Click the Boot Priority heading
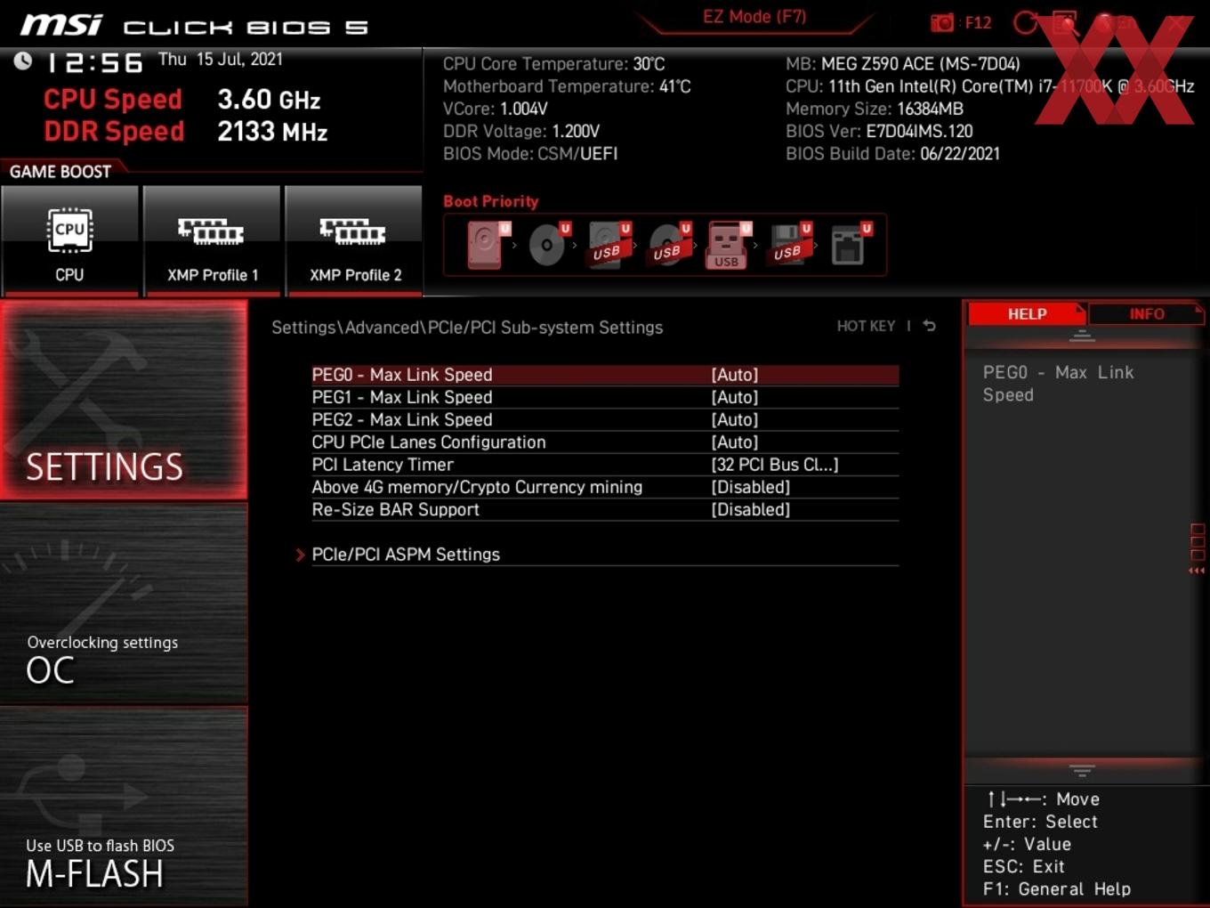This screenshot has width=1210, height=908. pos(491,201)
